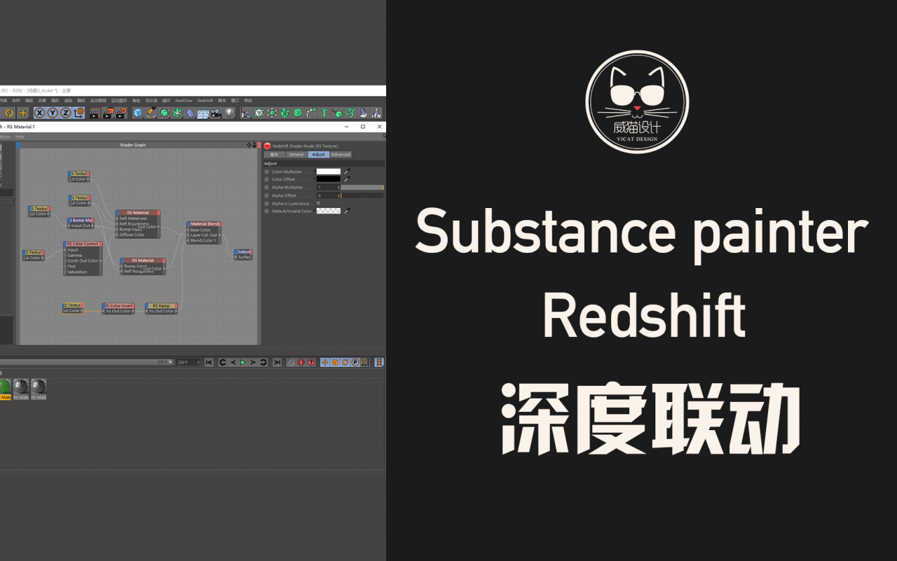
Task: Click the Render View clapperboard icon
Action: tap(95, 113)
